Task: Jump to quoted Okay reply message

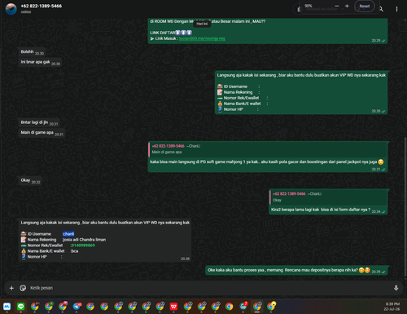Action: point(328,197)
